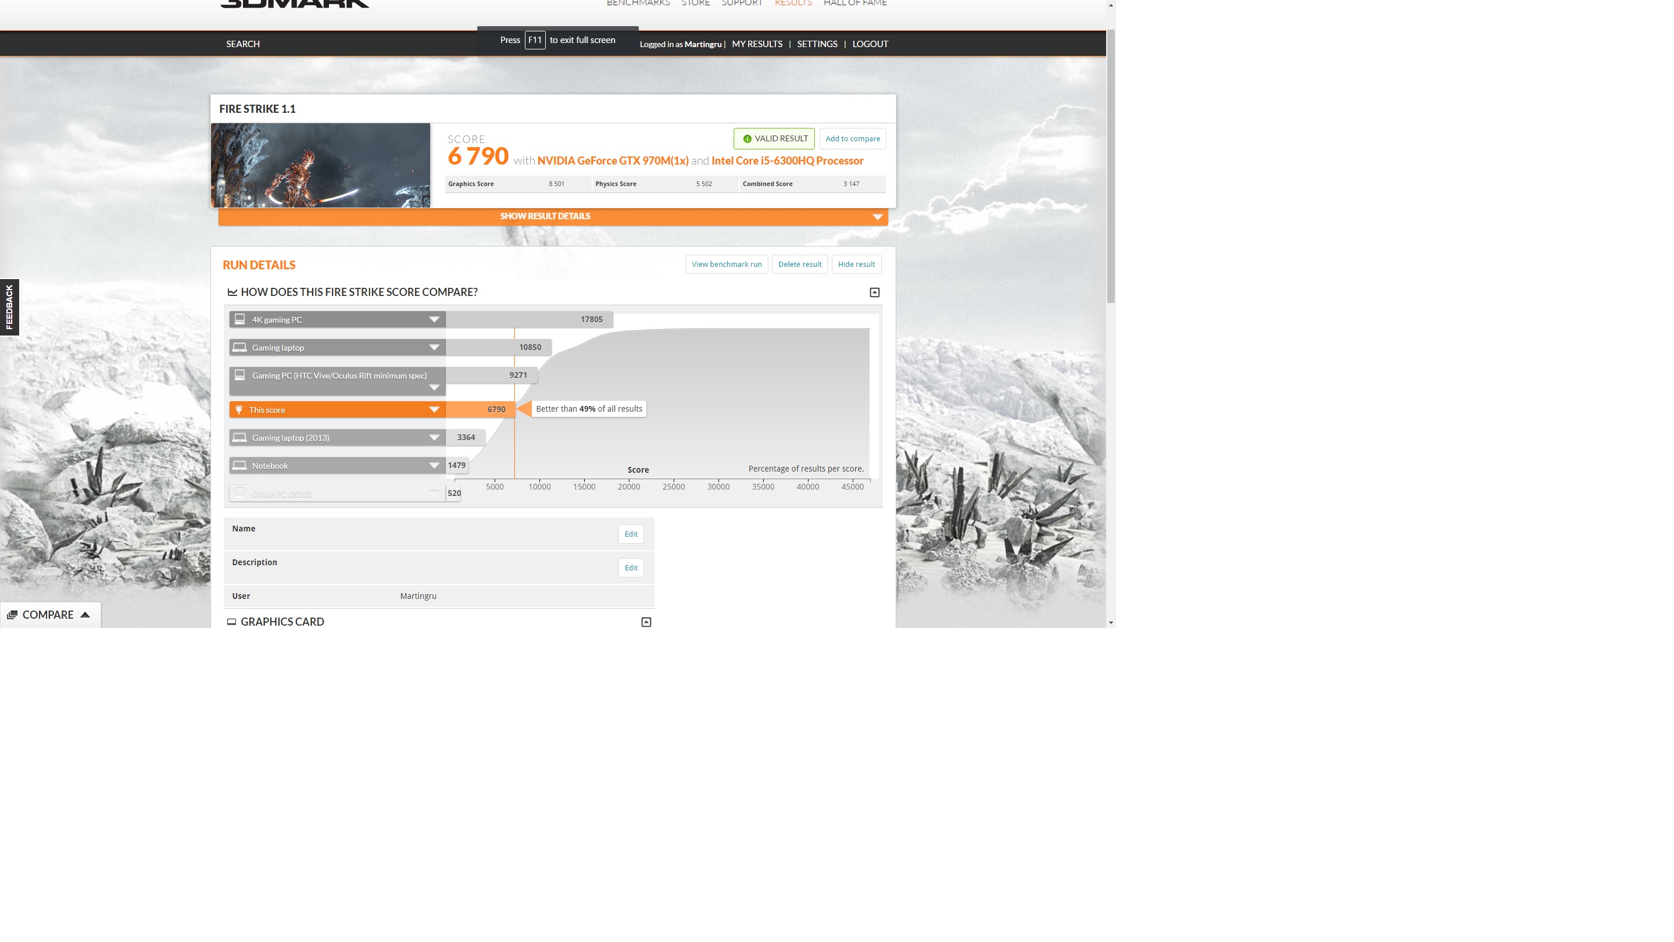This screenshot has width=1674, height=942.
Task: Click Hide result button
Action: pyautogui.click(x=857, y=264)
